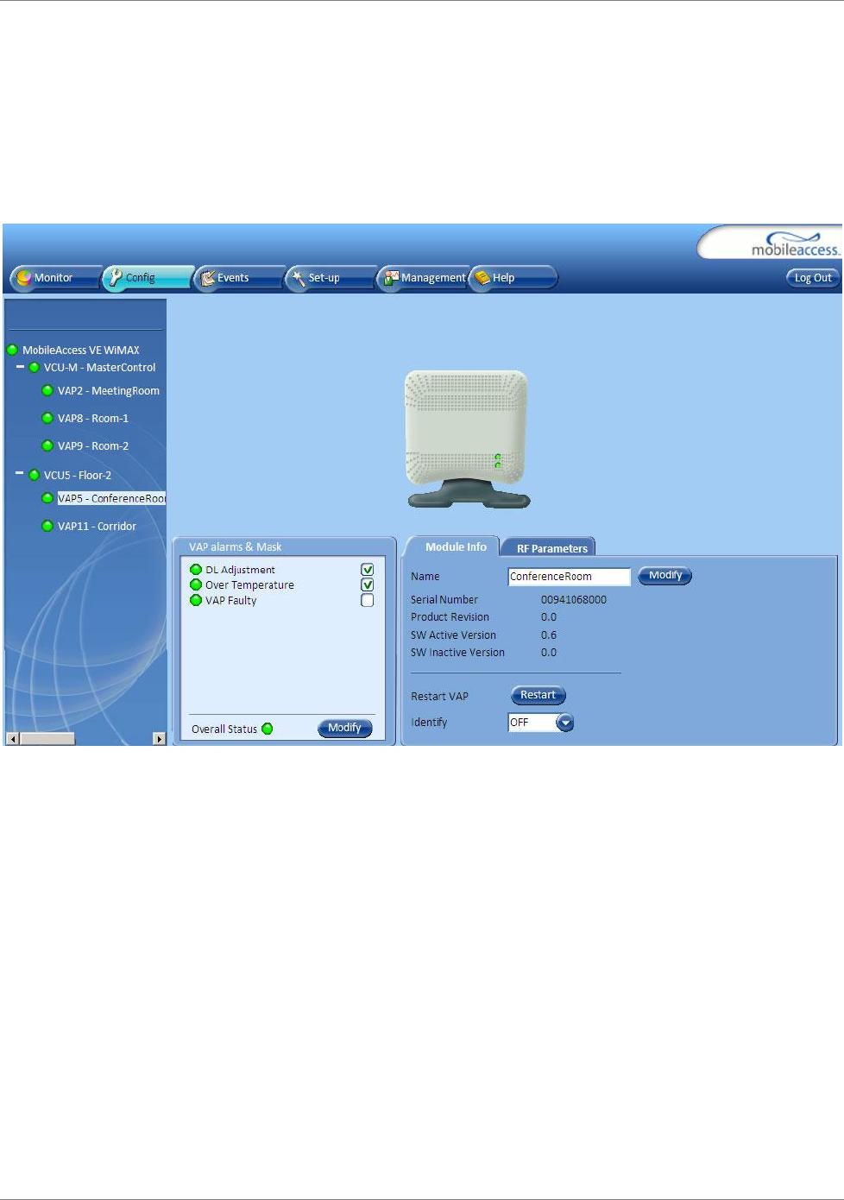
Task: Click green status icon of VCU-M
Action: pyautogui.click(x=35, y=368)
